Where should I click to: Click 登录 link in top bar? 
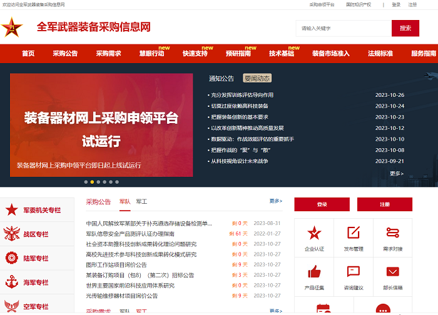tap(396, 5)
